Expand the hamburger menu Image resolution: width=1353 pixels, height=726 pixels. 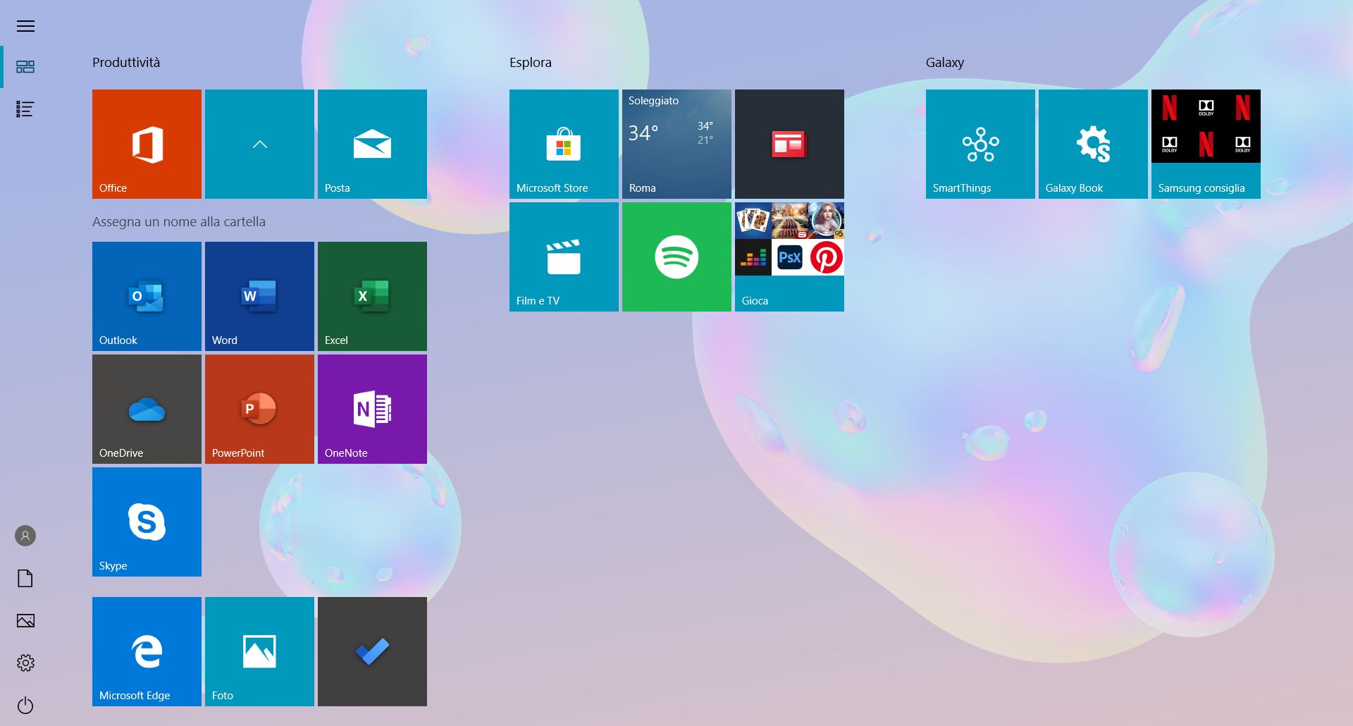tap(25, 26)
